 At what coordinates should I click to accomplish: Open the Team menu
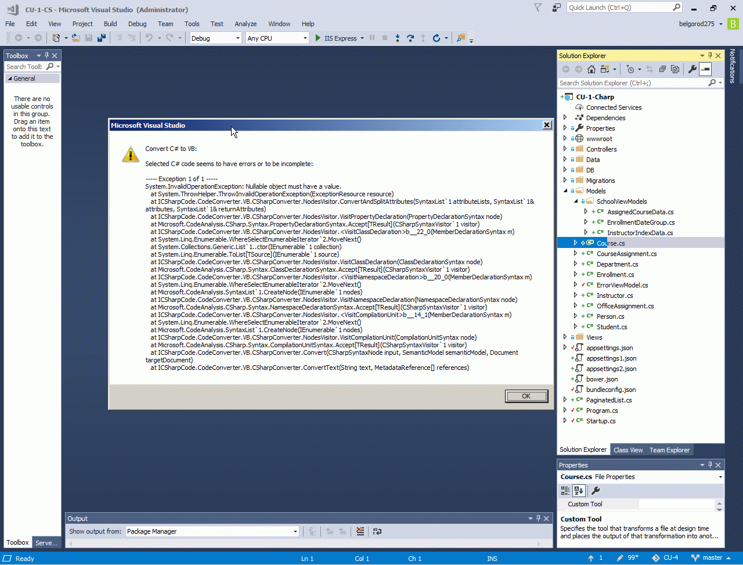pos(165,24)
